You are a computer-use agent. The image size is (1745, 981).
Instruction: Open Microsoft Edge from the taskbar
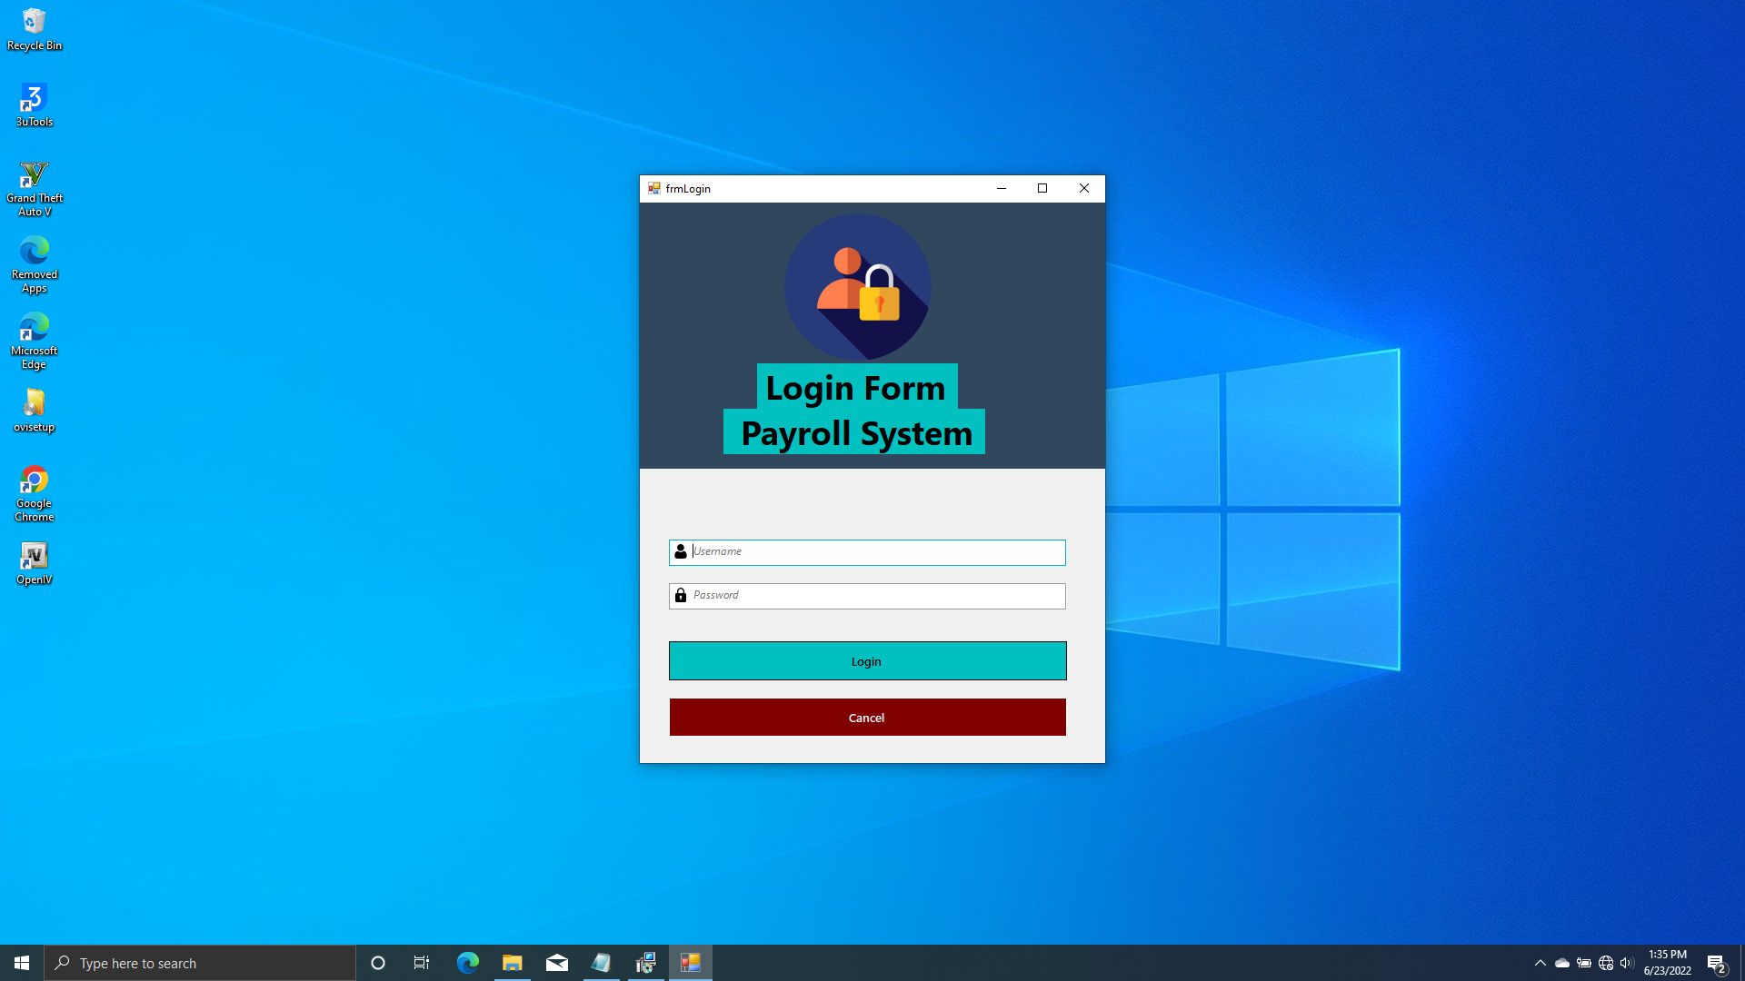tap(468, 963)
